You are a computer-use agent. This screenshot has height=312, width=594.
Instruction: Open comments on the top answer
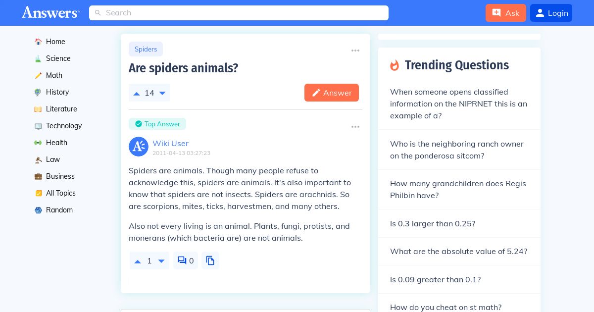(186, 260)
